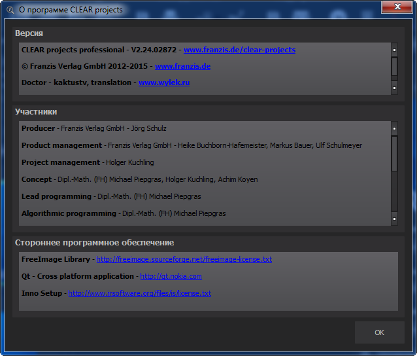
Task: Click the Lead programming credits line
Action: point(111,196)
